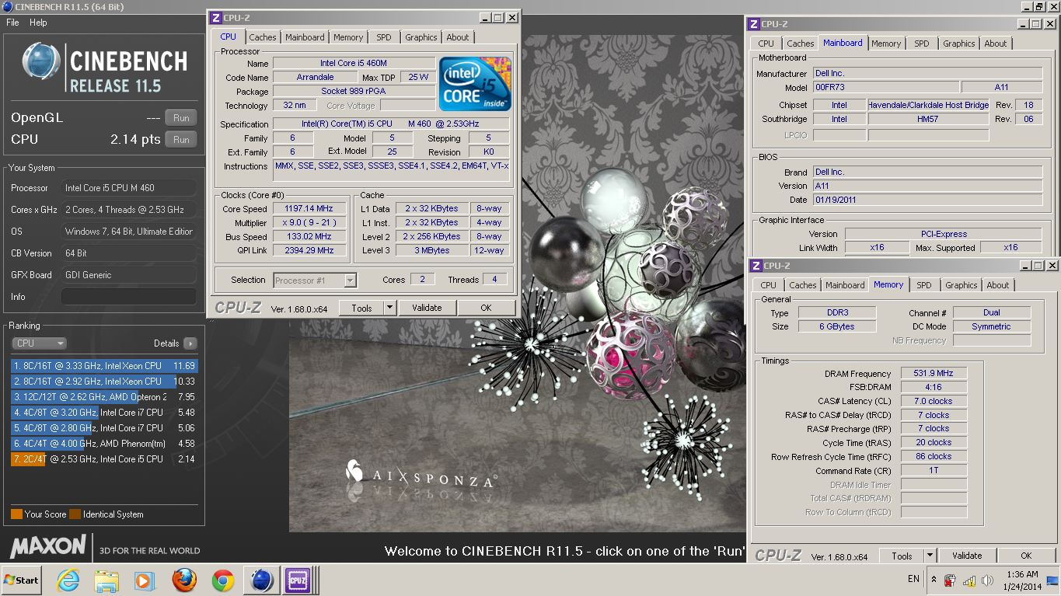Open the Tools dropdown arrow in the CPU-Z Memory window
Image resolution: width=1061 pixels, height=596 pixels.
coord(930,556)
